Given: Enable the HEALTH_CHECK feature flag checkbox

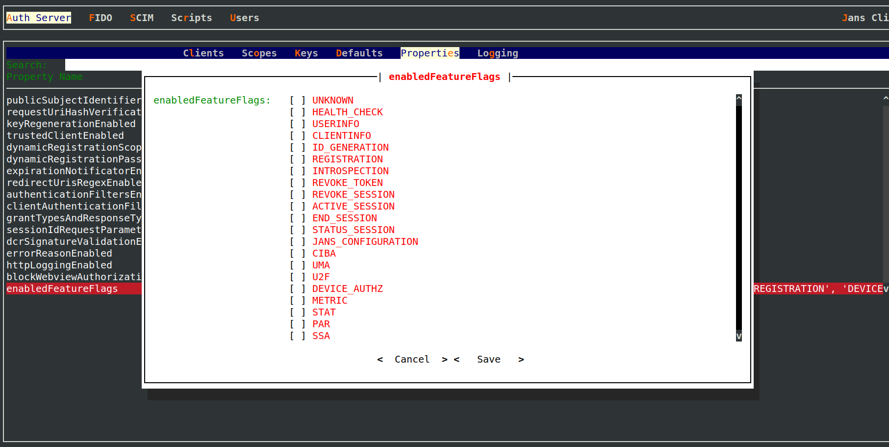Looking at the screenshot, I should [298, 112].
